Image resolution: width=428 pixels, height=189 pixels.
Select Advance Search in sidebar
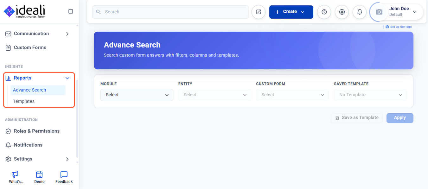pyautogui.click(x=38, y=90)
